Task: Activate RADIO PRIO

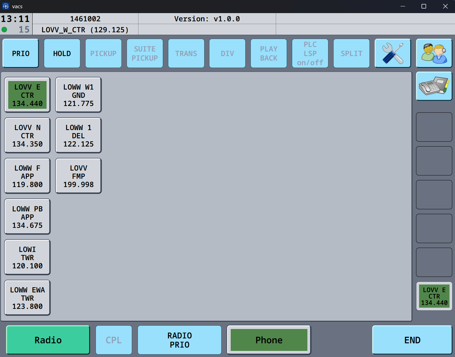Action: 179,340
